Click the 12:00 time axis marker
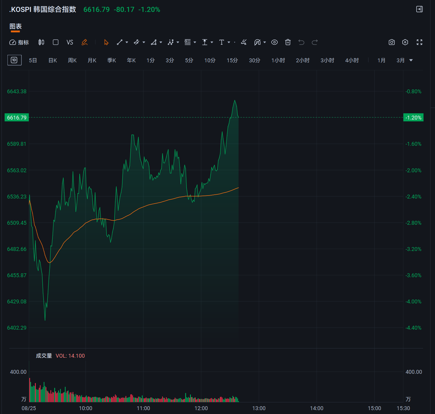Viewport: 435px width, 414px height. tap(201, 408)
